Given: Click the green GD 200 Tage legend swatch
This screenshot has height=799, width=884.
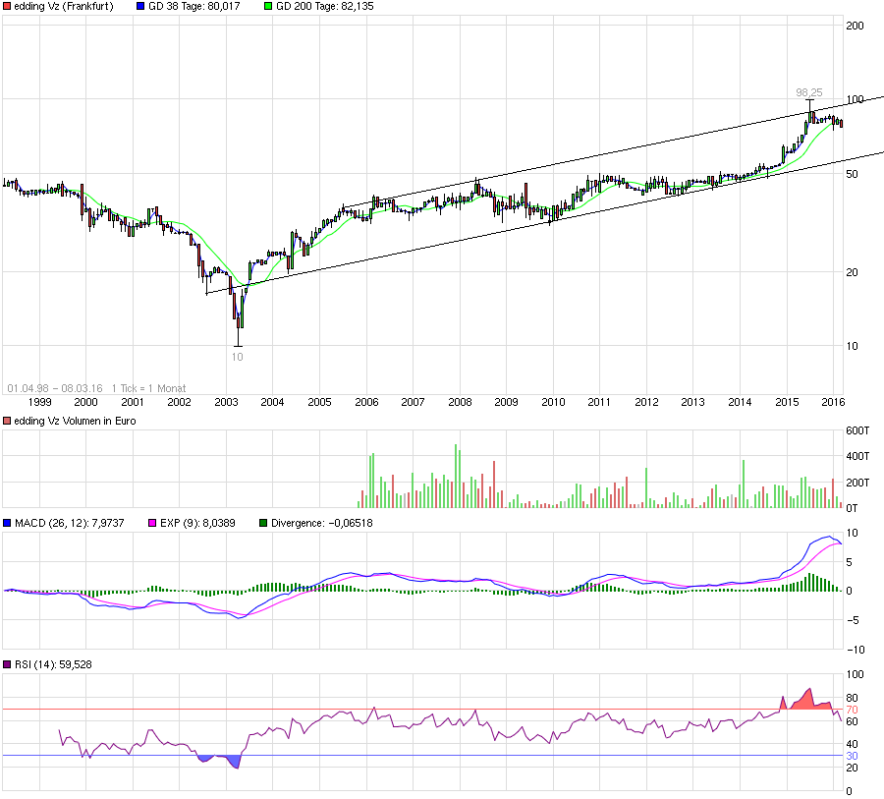Looking at the screenshot, I should [x=268, y=6].
